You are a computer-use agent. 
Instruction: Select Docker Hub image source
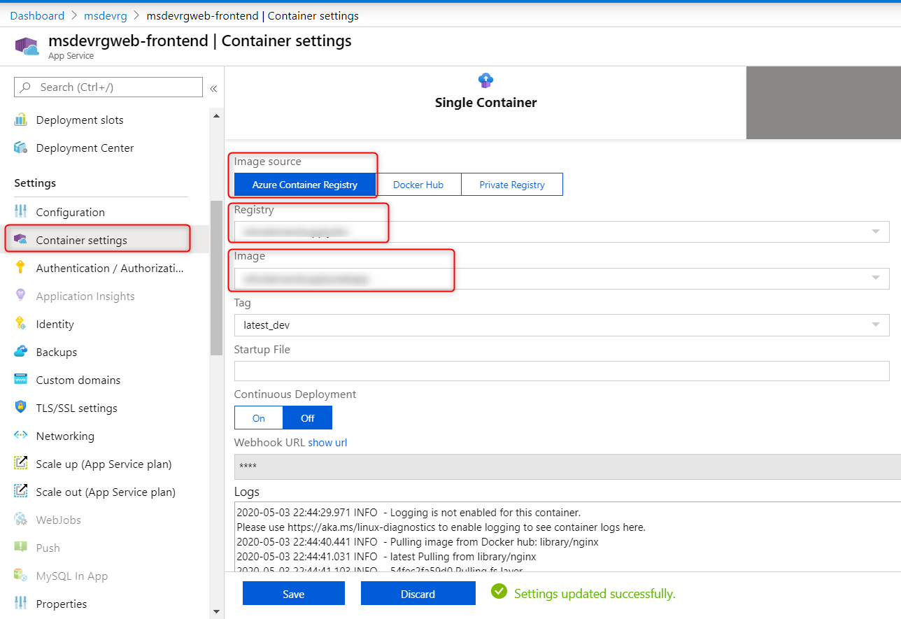point(418,185)
